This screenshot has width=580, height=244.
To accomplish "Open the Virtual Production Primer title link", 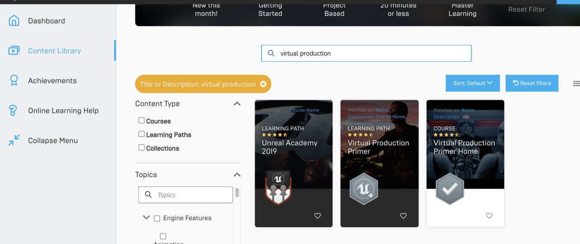I will (x=378, y=147).
